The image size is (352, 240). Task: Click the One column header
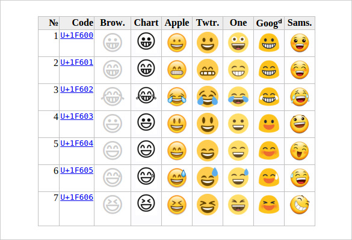[x=238, y=23]
